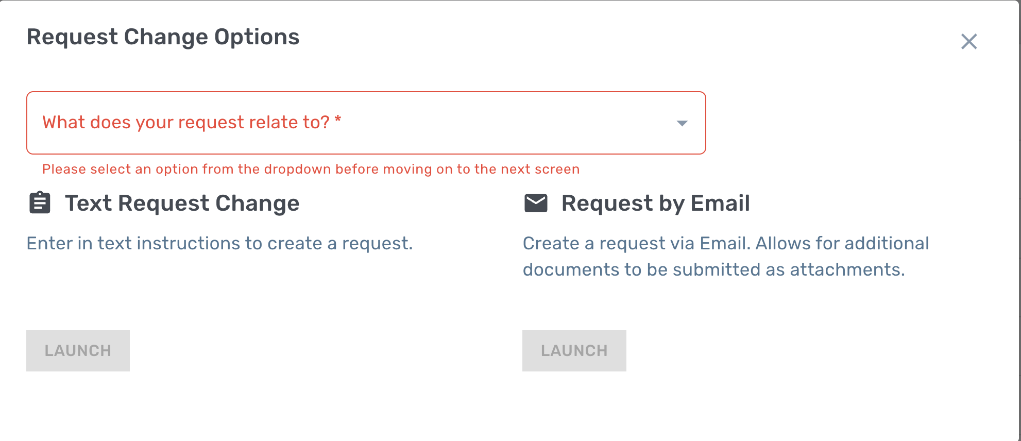Image resolution: width=1021 pixels, height=441 pixels.
Task: Click the 'Enter in text instructions' description
Action: tap(219, 243)
